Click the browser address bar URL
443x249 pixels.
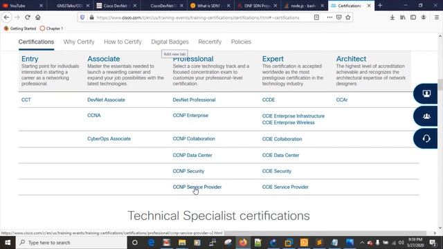pos(198,17)
